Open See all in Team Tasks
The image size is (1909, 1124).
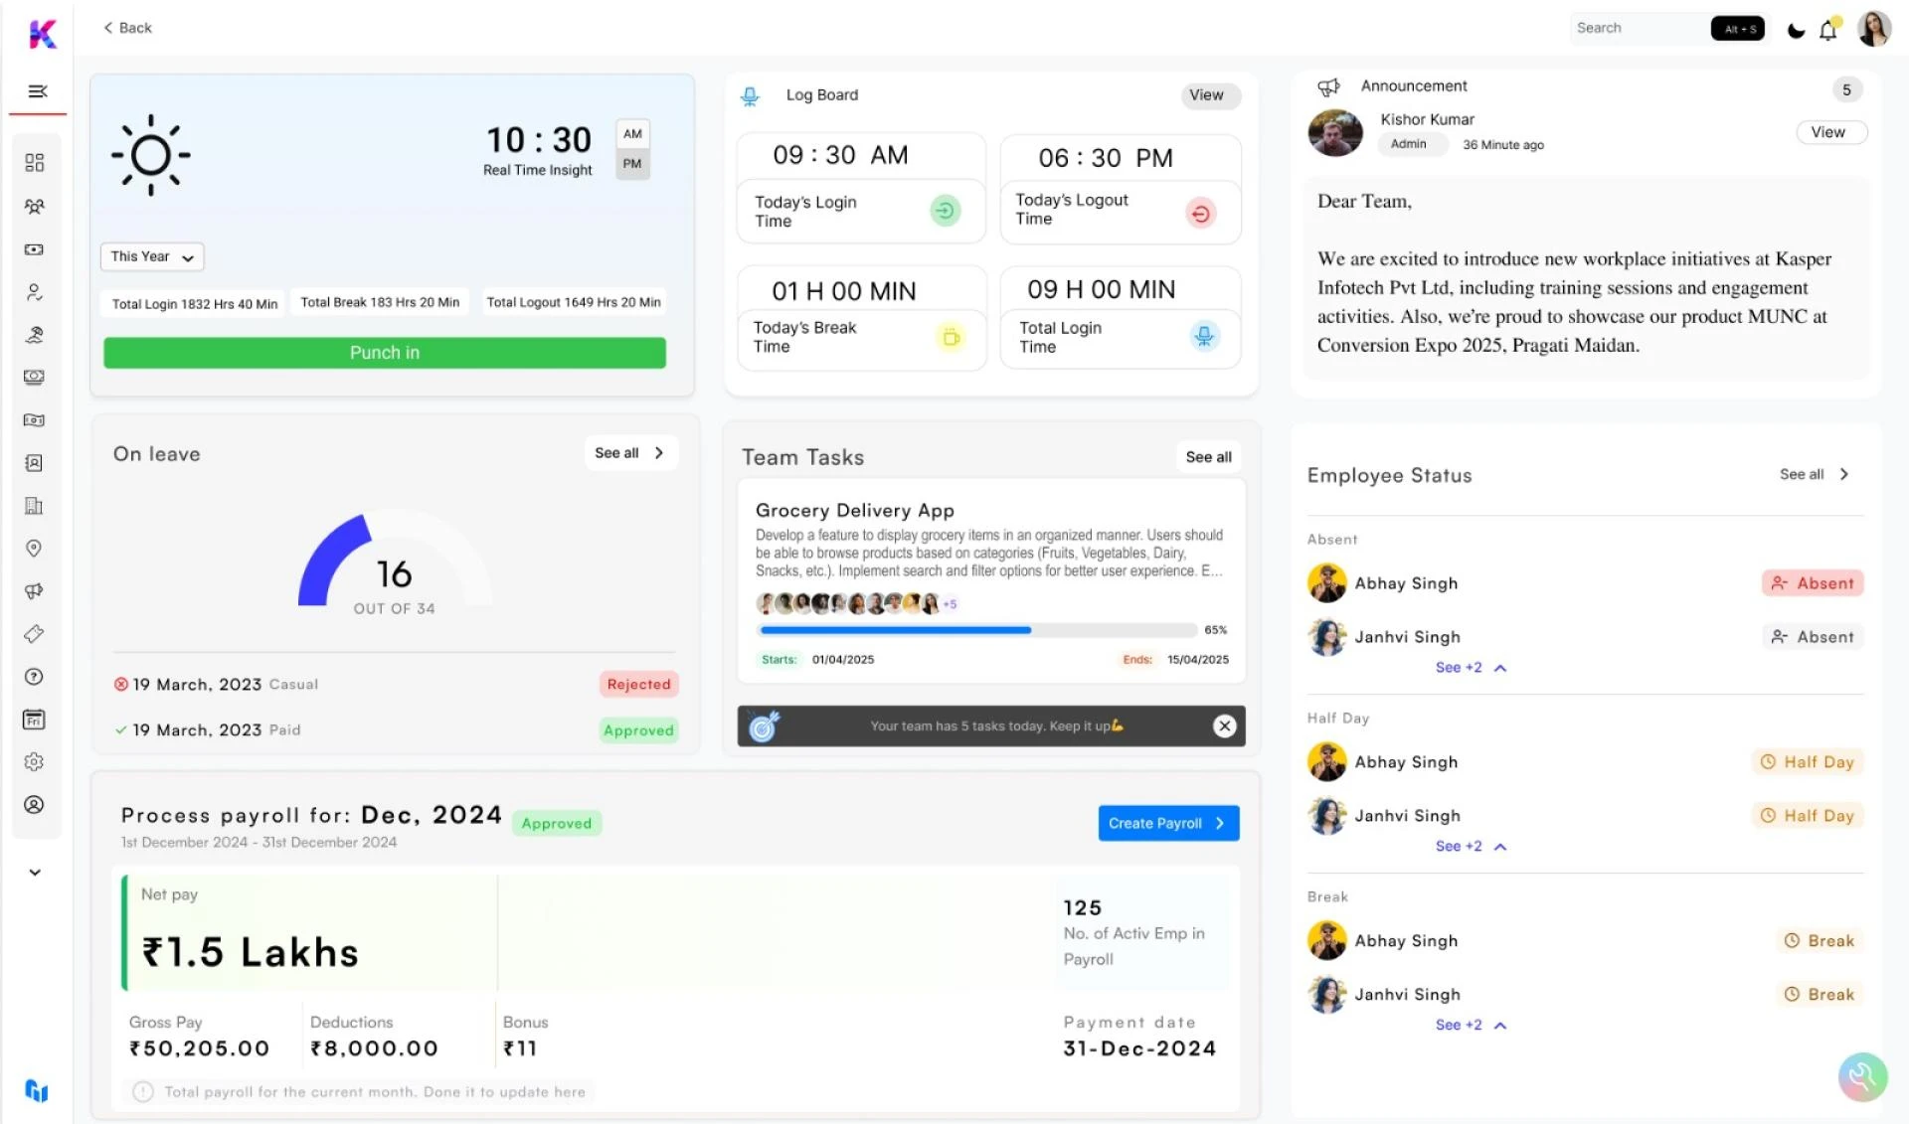(x=1207, y=456)
